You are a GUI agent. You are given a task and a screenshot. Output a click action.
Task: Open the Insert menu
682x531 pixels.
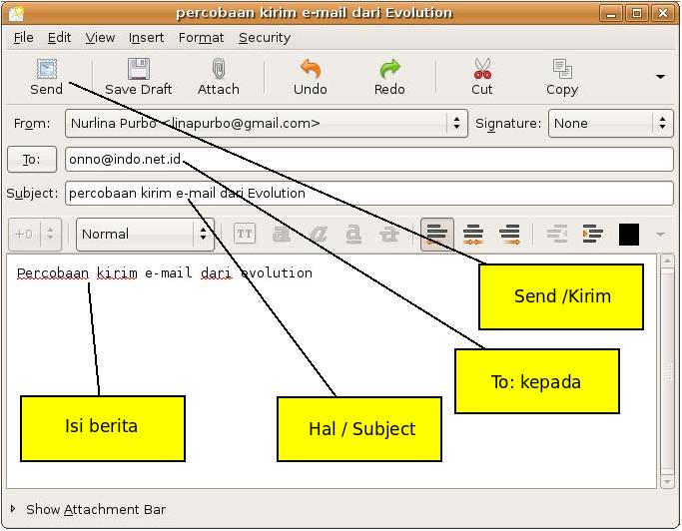147,38
